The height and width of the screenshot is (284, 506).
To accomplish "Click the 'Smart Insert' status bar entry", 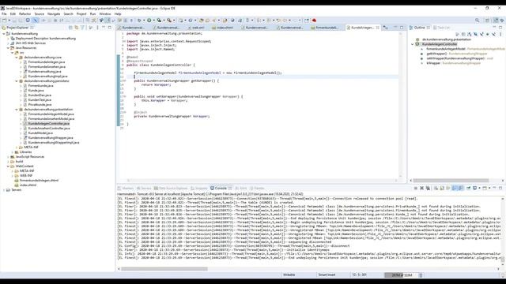I will click(327, 275).
